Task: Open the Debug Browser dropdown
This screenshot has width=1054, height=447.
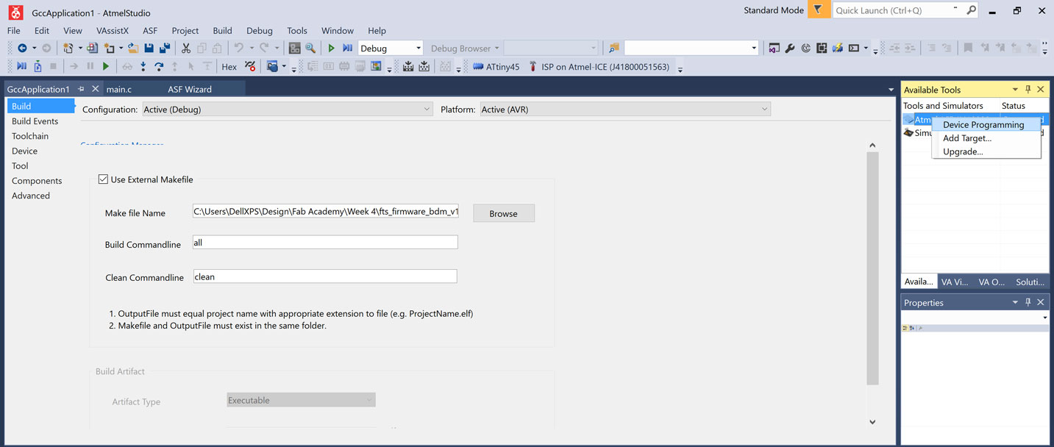Action: pos(465,48)
